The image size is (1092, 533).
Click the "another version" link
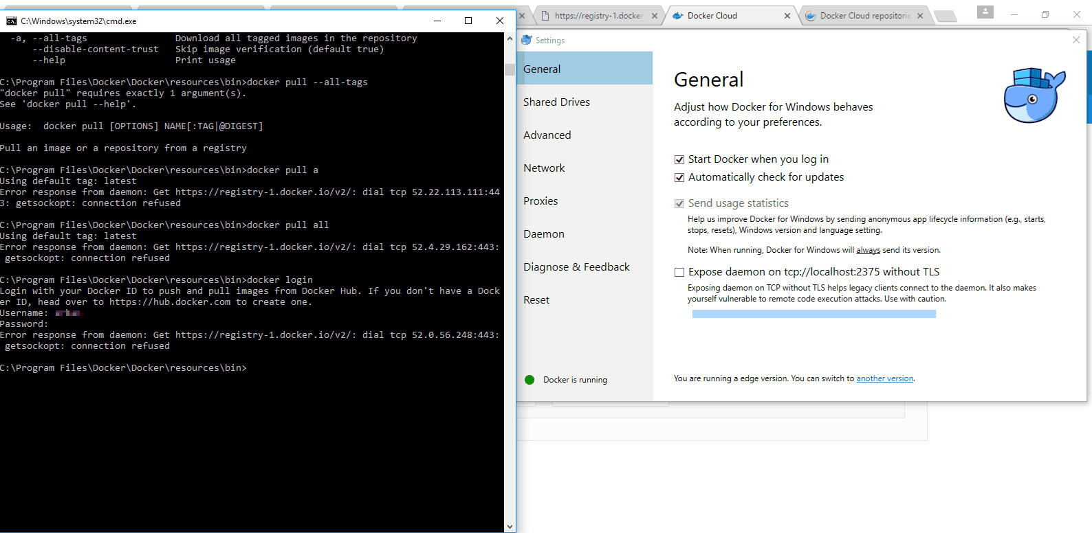point(884,378)
